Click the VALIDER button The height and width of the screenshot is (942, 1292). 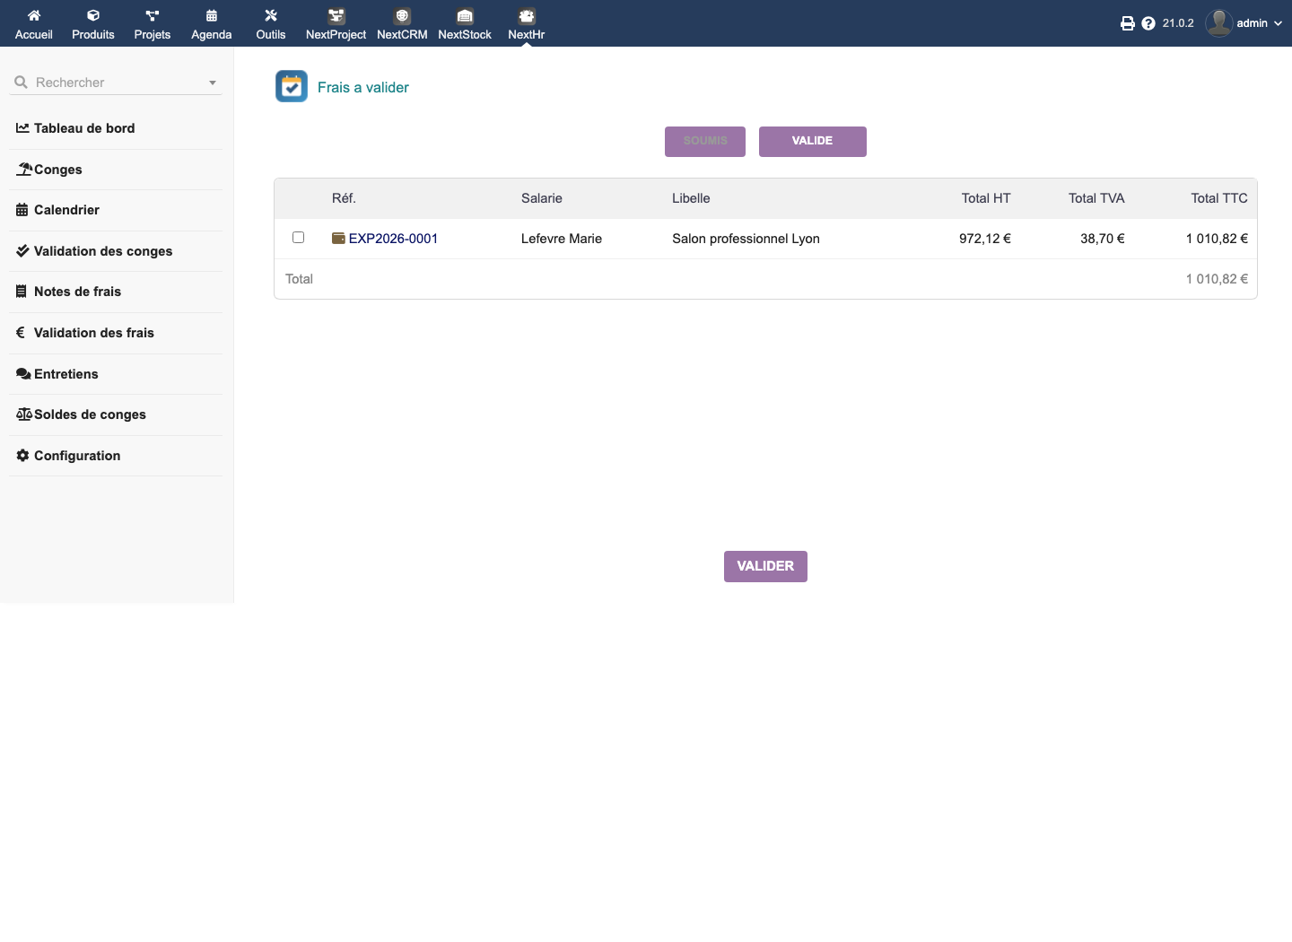(x=765, y=566)
